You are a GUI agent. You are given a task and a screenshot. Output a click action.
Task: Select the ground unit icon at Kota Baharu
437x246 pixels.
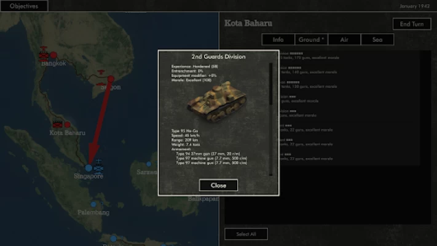click(x=58, y=124)
